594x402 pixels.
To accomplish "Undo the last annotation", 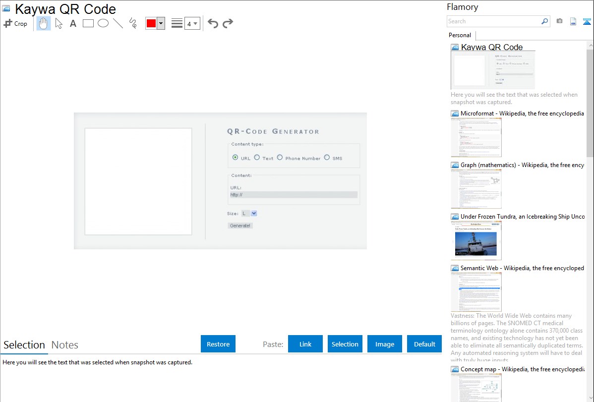I will point(213,23).
